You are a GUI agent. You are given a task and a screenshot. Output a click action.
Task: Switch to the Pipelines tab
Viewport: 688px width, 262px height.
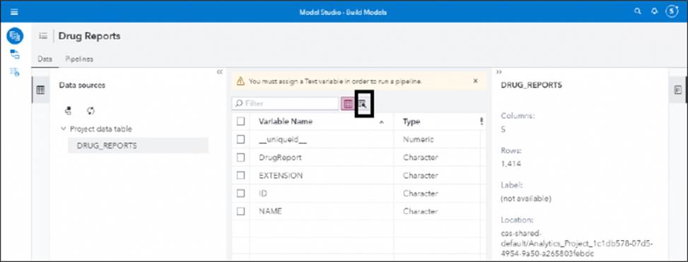[x=79, y=59]
